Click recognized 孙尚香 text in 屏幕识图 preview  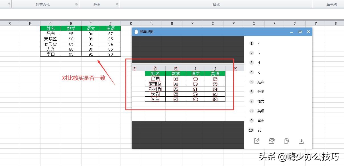tap(155, 89)
